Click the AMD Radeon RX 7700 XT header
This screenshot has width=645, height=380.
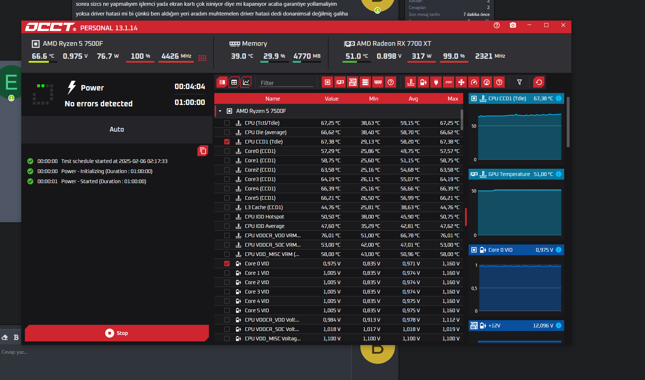click(x=388, y=44)
